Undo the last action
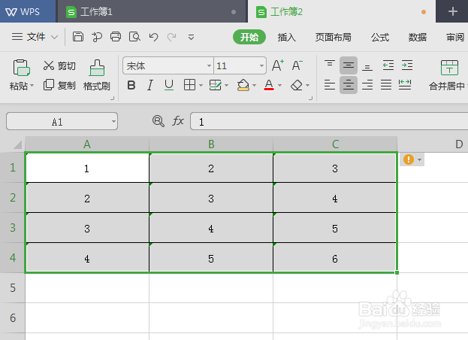The image size is (468, 340). (153, 37)
